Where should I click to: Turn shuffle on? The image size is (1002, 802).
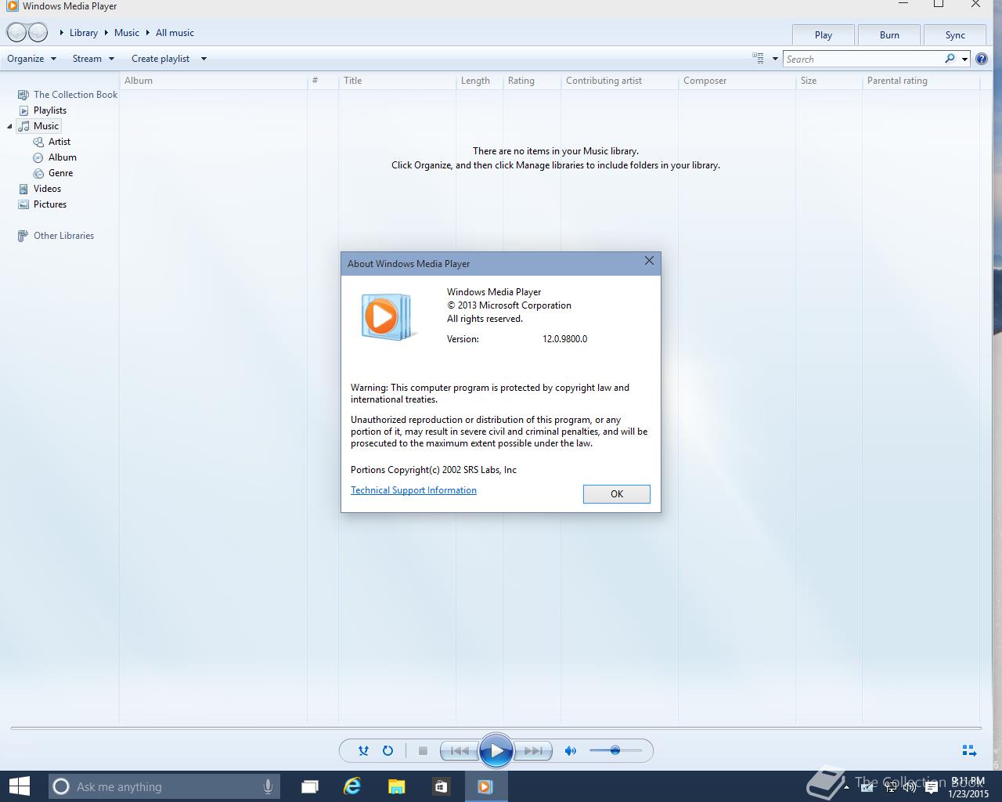(363, 750)
